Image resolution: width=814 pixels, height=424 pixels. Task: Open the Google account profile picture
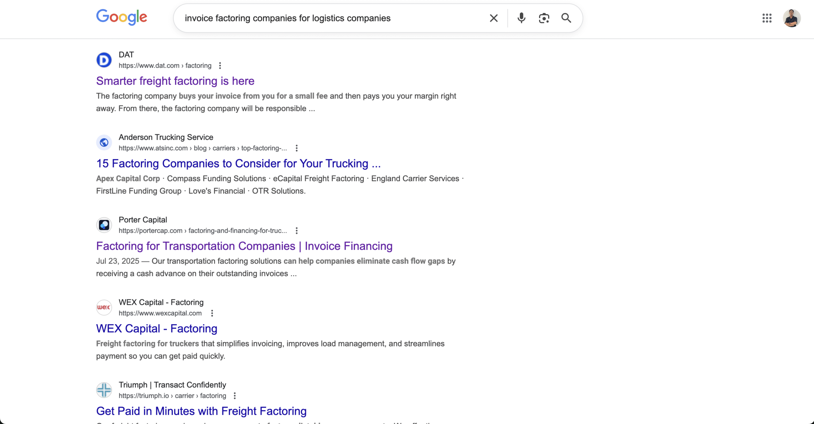(791, 18)
